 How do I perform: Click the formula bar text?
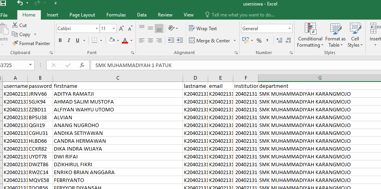(133, 65)
